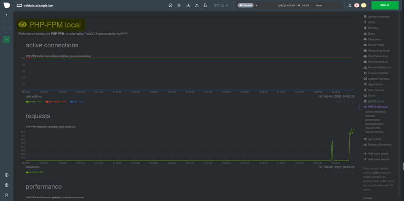The height and width of the screenshot is (201, 404).
Task: Toggle the active dimension in connections legend
Action: [x=33, y=101]
